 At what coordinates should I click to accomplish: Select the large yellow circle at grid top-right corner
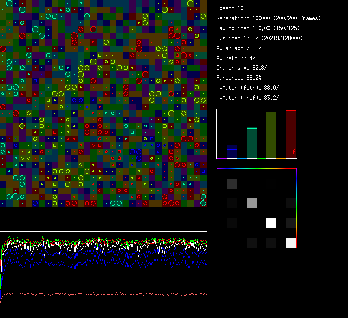pyautogui.click(x=190, y=3)
